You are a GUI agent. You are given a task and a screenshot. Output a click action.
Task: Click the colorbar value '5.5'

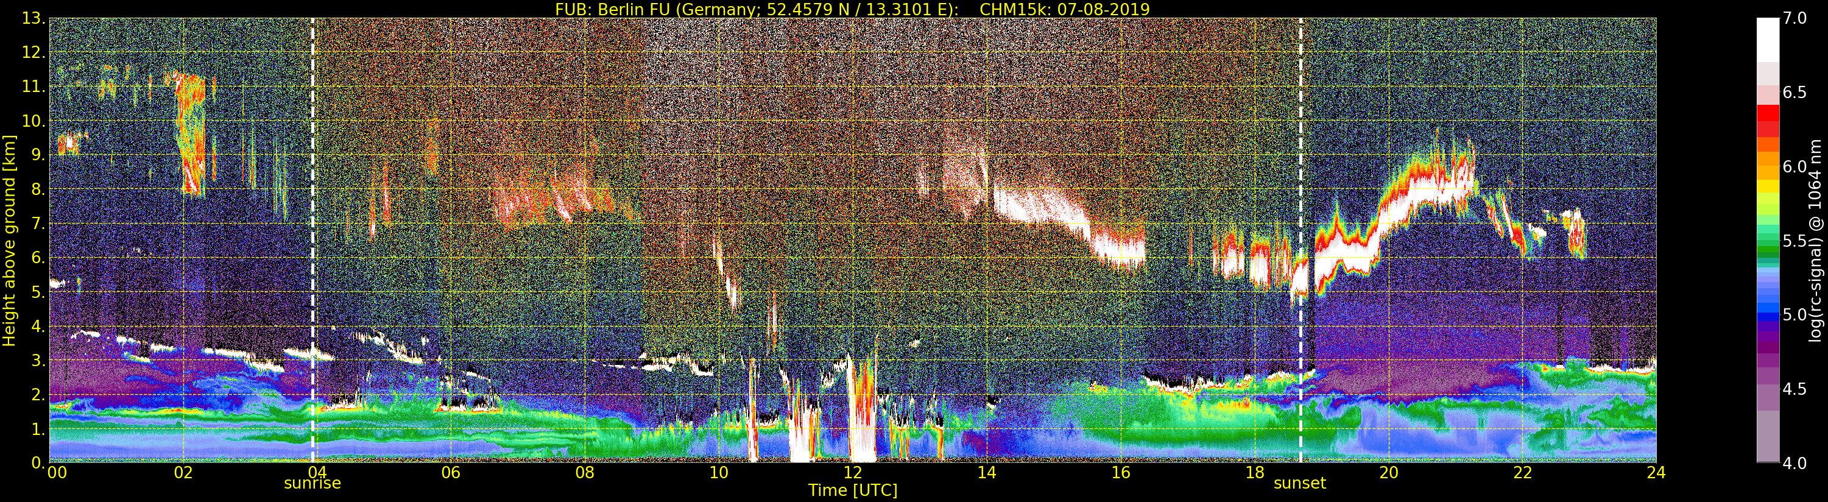pyautogui.click(x=1794, y=241)
